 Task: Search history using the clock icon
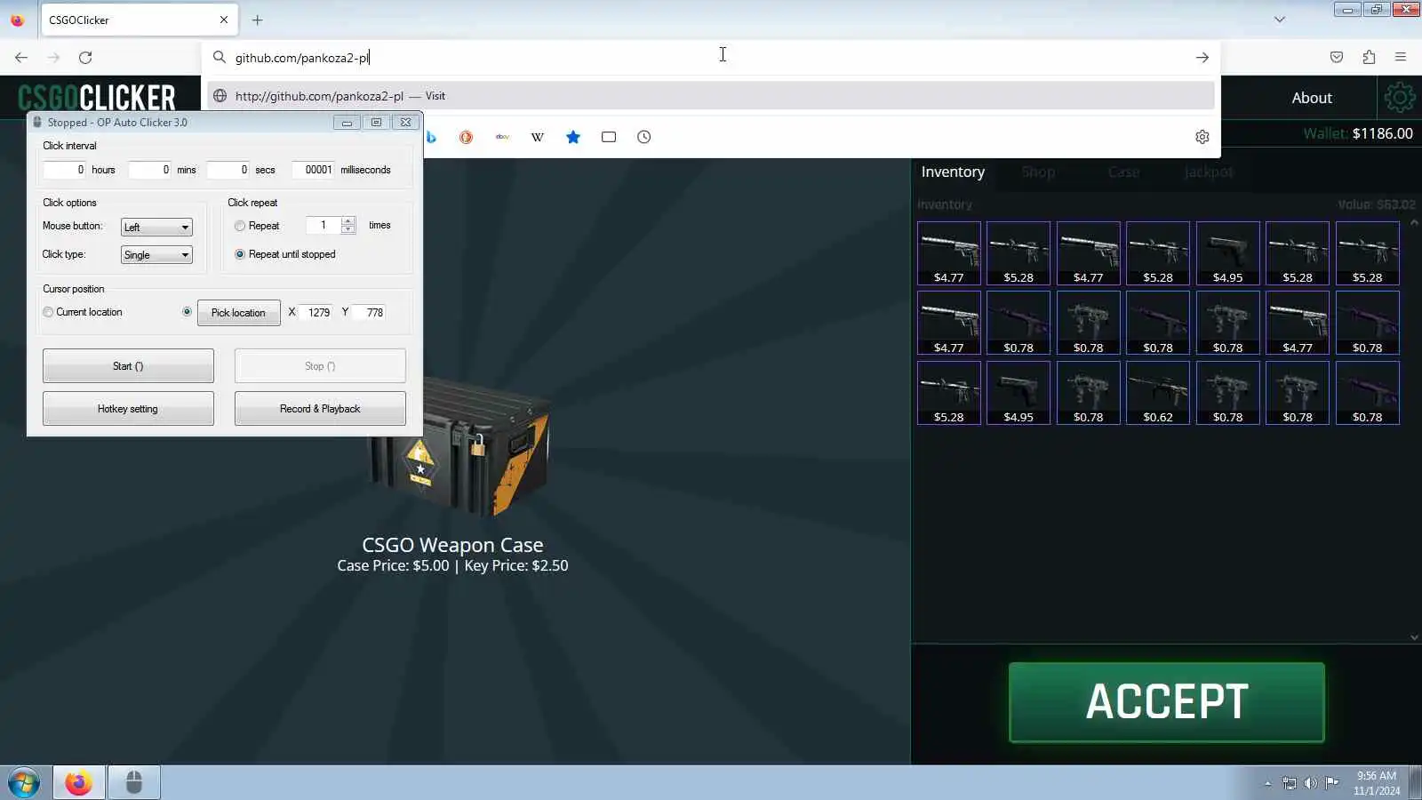(x=644, y=137)
